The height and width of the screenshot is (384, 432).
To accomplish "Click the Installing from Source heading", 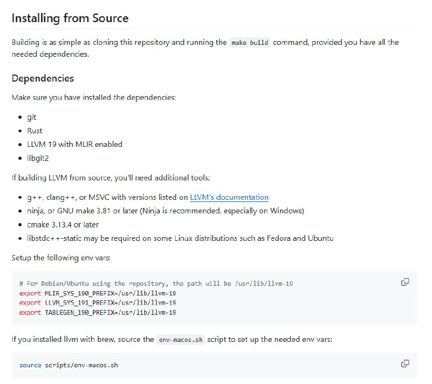I will [x=70, y=18].
